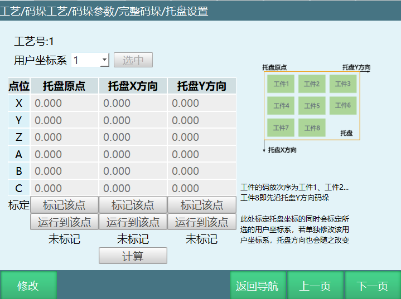Click the 选中 button
The width and height of the screenshot is (401, 299).
tap(133, 60)
